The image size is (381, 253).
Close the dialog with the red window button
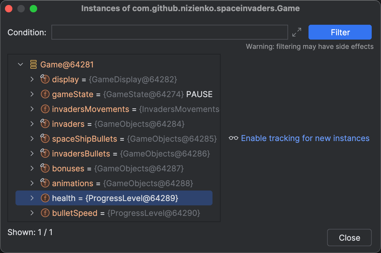click(9, 9)
